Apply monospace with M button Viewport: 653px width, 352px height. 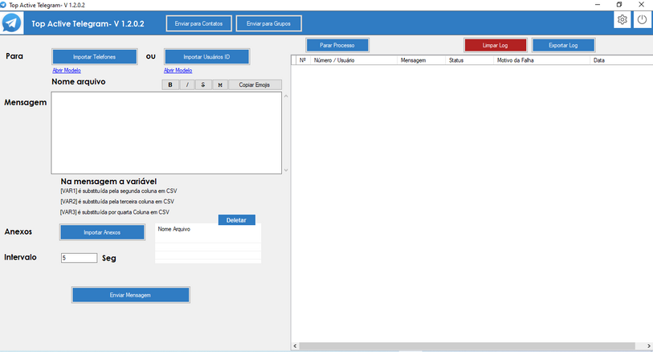220,84
